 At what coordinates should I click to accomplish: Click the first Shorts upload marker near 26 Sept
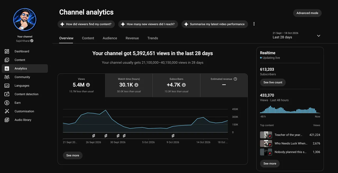click(x=93, y=136)
